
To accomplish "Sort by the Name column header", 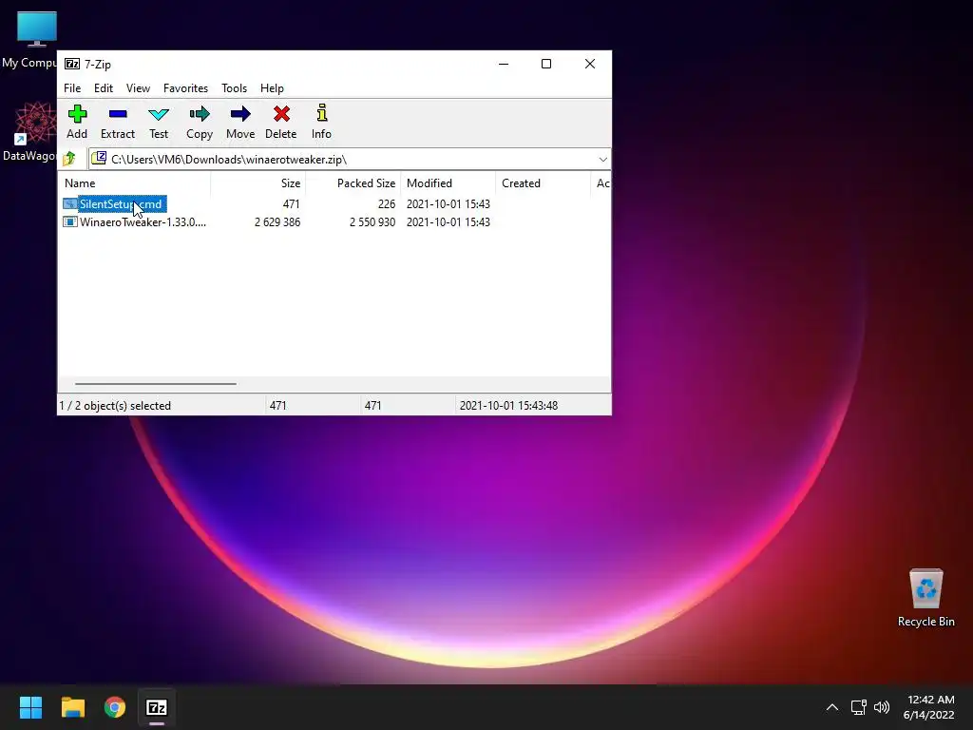I will (135, 183).
